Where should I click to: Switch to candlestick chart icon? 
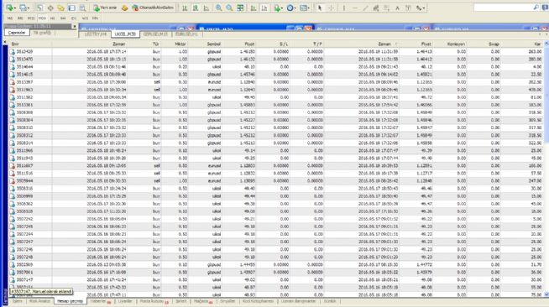[x=196, y=8]
